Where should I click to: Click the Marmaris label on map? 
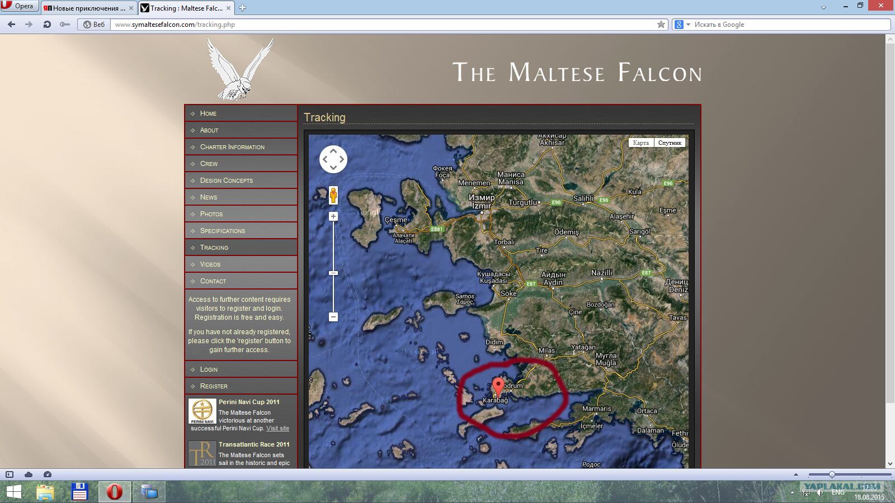[x=597, y=409]
